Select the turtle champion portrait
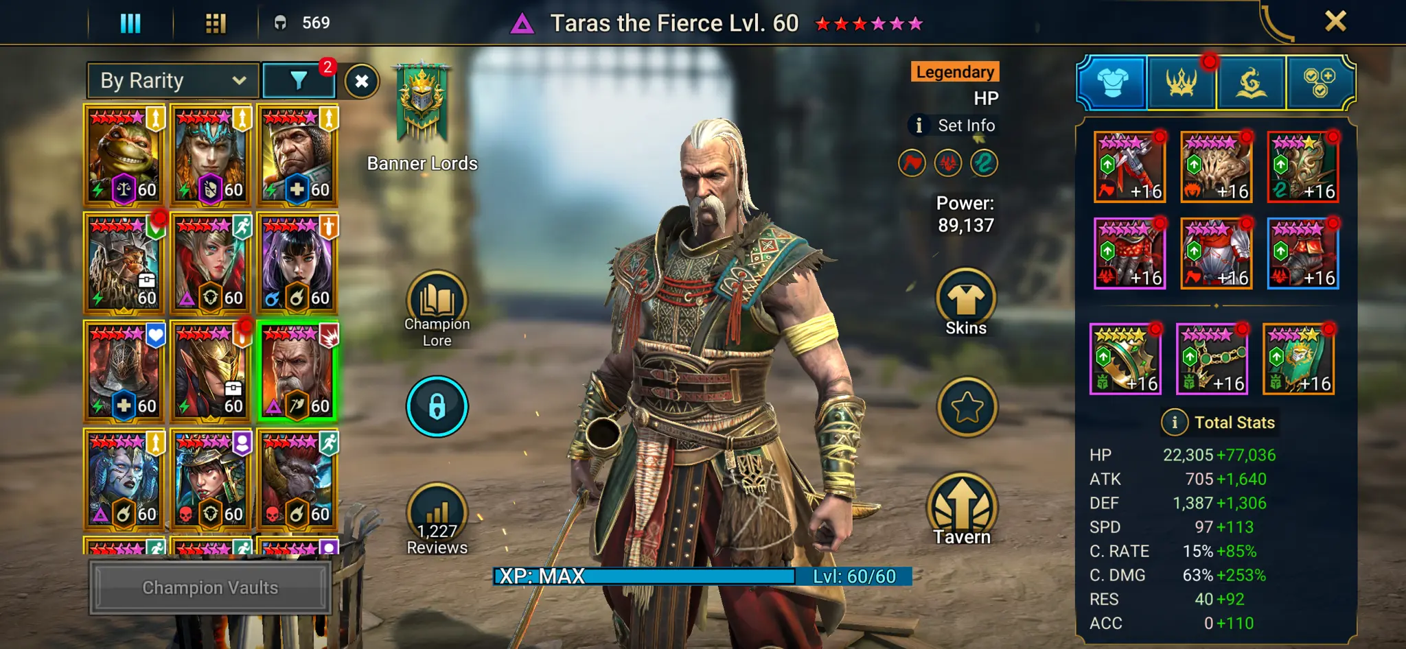1406x649 pixels. click(124, 155)
